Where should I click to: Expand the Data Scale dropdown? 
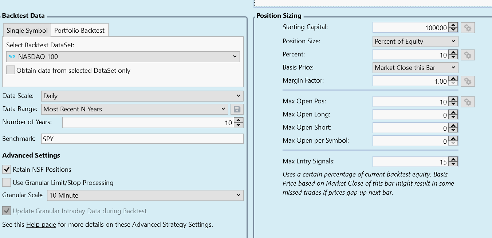point(142,96)
